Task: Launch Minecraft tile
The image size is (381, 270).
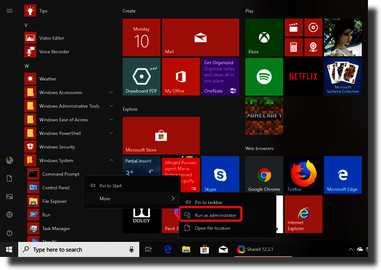Action: [264, 116]
